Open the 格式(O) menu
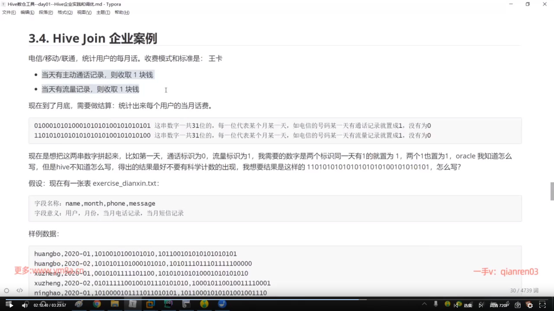The width and height of the screenshot is (554, 311). click(x=65, y=12)
